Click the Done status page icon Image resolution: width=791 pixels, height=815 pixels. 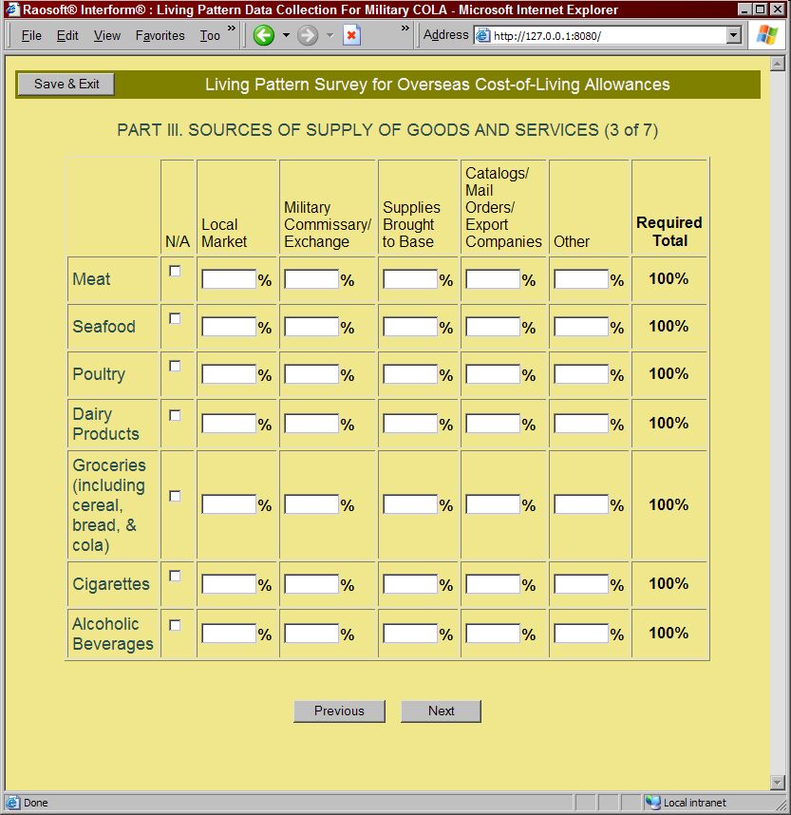[x=13, y=802]
